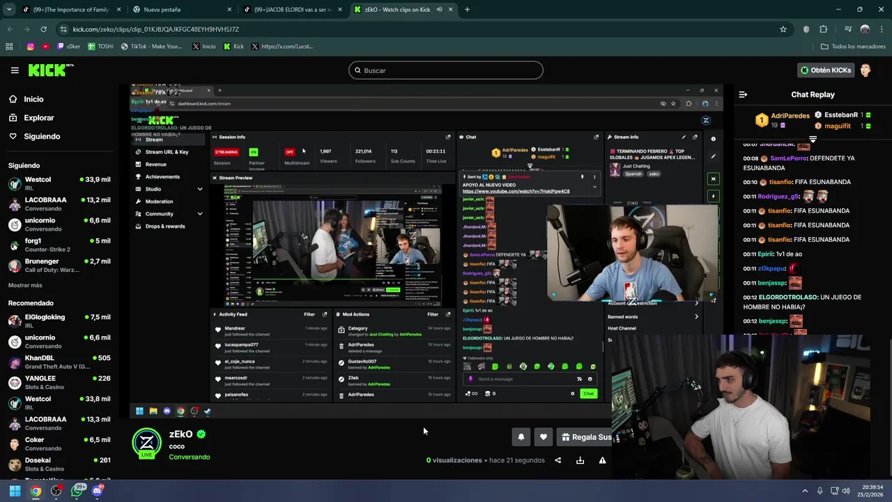
Task: Open forg1 Counter-Strike 2 channel
Action: [59, 245]
